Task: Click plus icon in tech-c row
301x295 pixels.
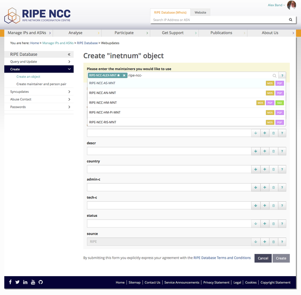Action: pyautogui.click(x=265, y=205)
